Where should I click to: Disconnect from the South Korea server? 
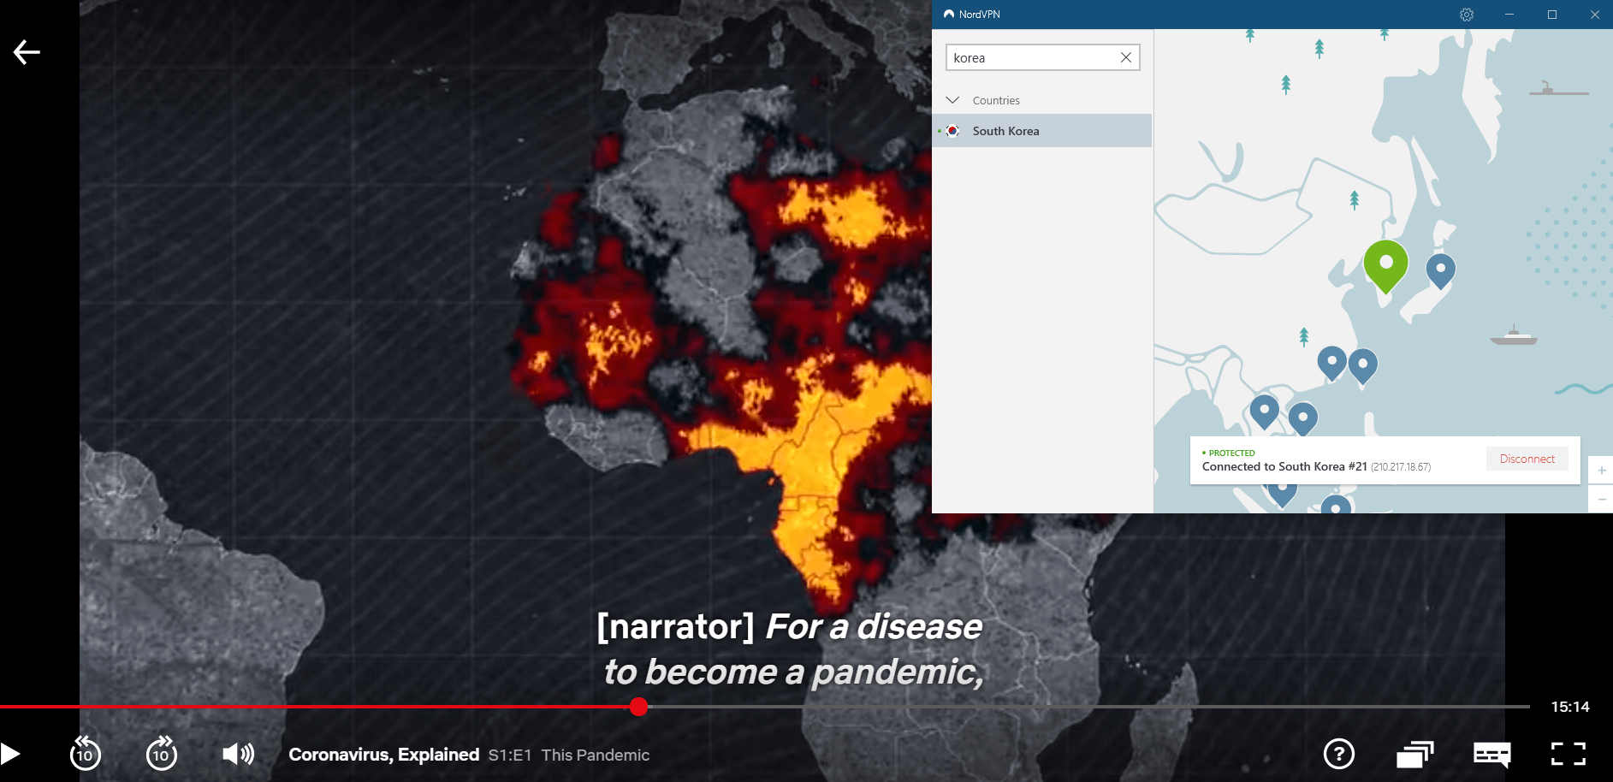click(x=1527, y=459)
